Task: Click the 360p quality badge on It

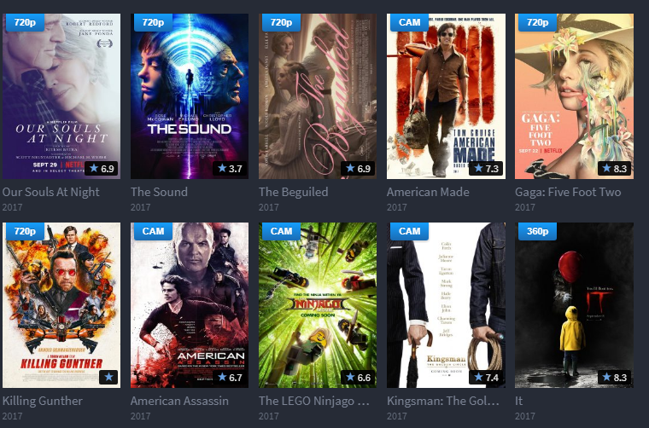Action: [537, 231]
